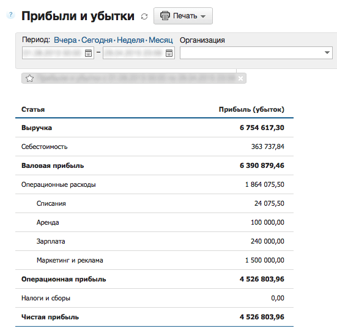
Task: Select the Себестоимость row label
Action: coord(44,147)
